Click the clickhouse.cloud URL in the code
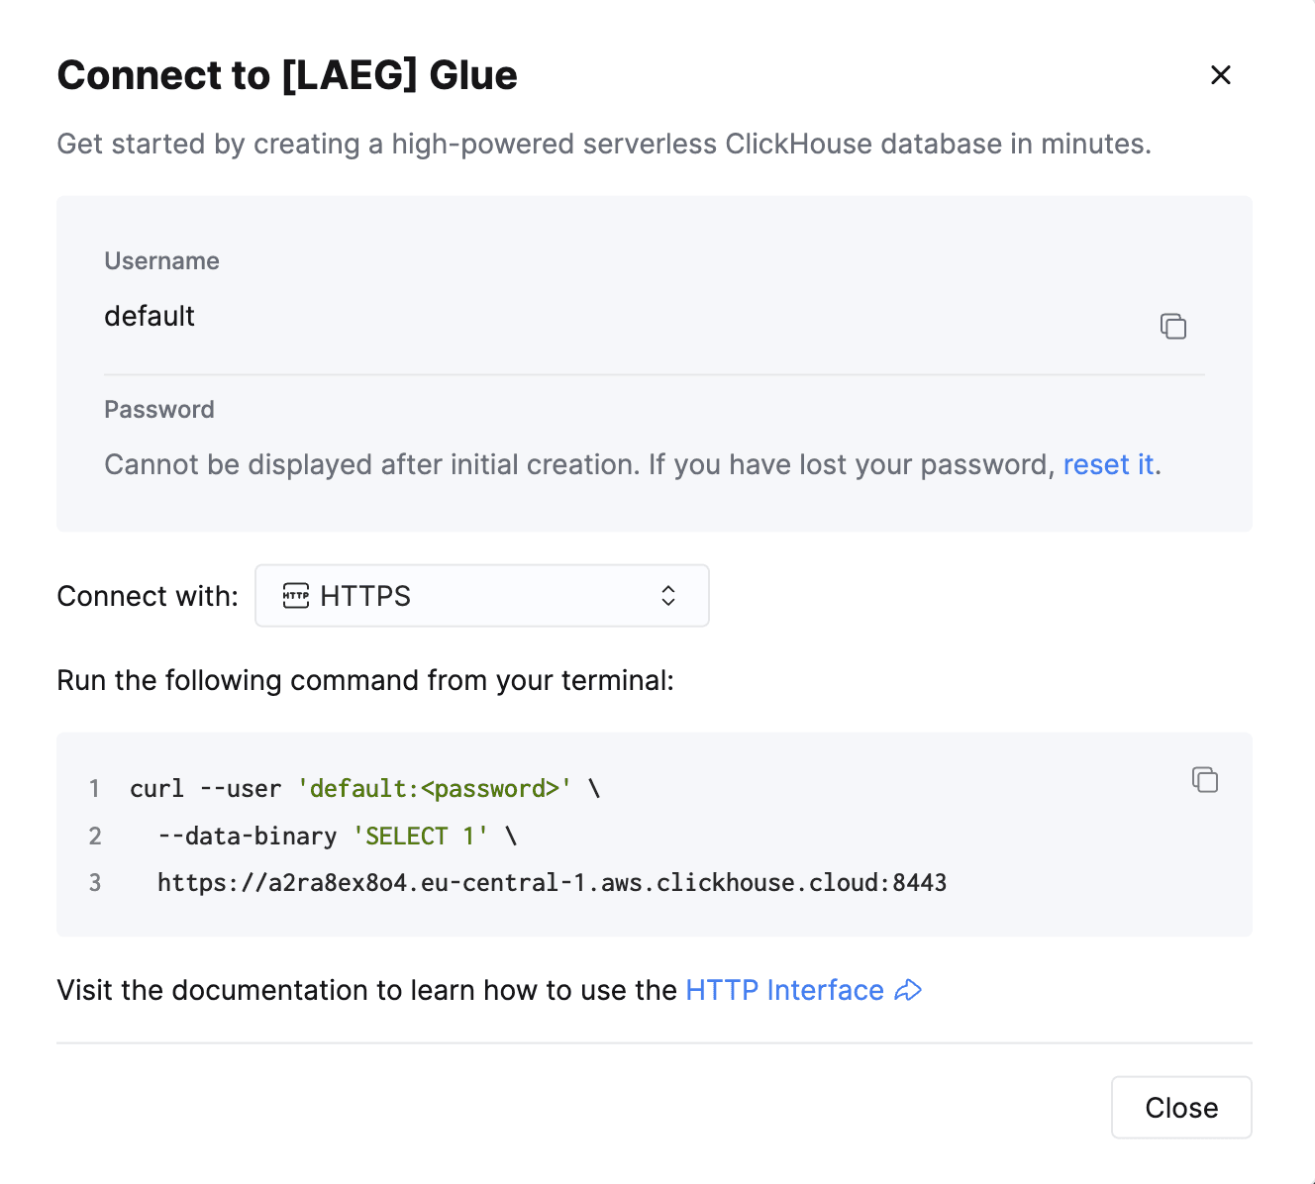This screenshot has height=1184, width=1315. tap(552, 882)
